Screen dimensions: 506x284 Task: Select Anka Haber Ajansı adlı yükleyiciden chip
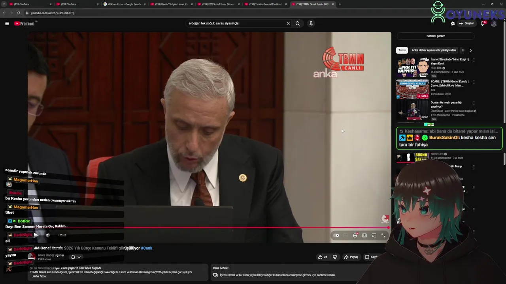click(x=434, y=50)
